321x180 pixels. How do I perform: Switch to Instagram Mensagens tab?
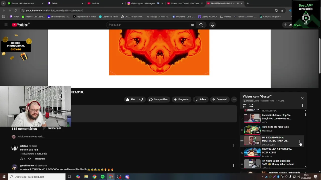click(145, 3)
